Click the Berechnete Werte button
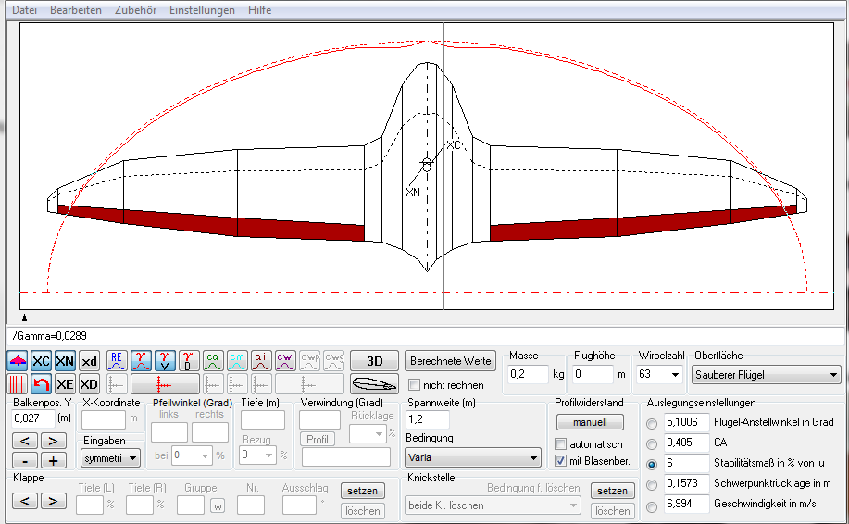 click(x=451, y=360)
